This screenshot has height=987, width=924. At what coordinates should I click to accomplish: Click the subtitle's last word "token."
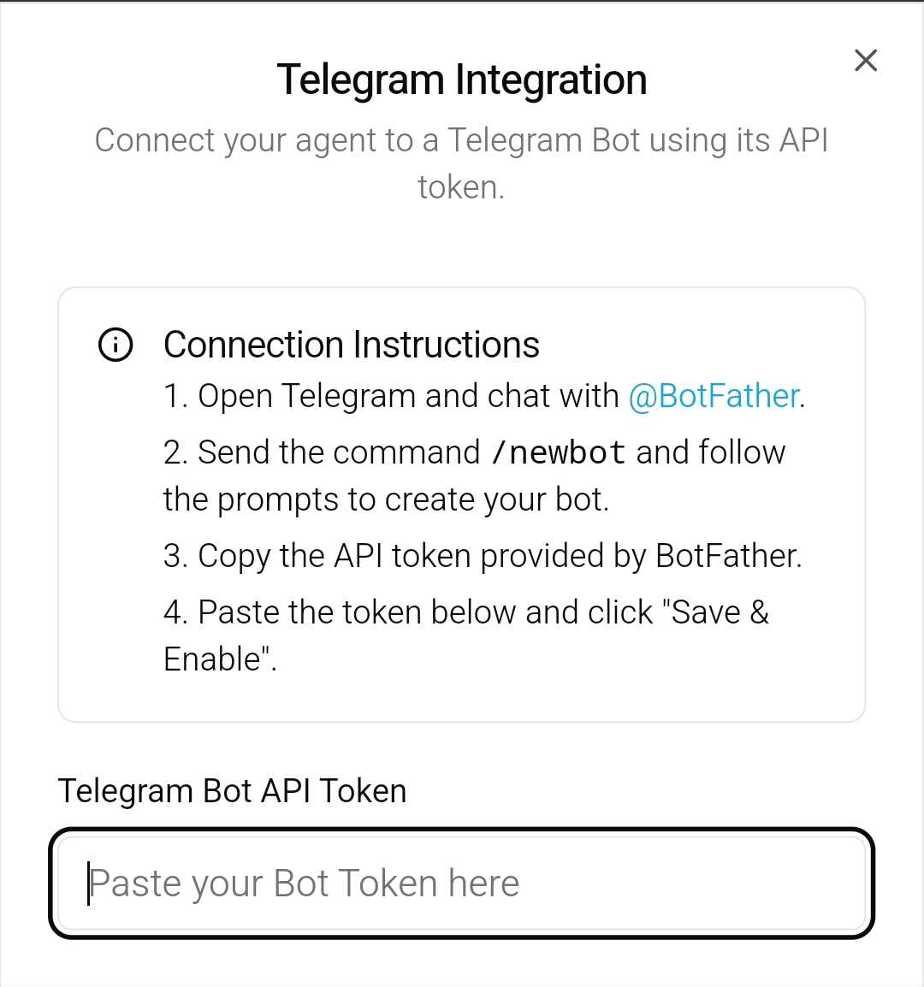pos(461,187)
